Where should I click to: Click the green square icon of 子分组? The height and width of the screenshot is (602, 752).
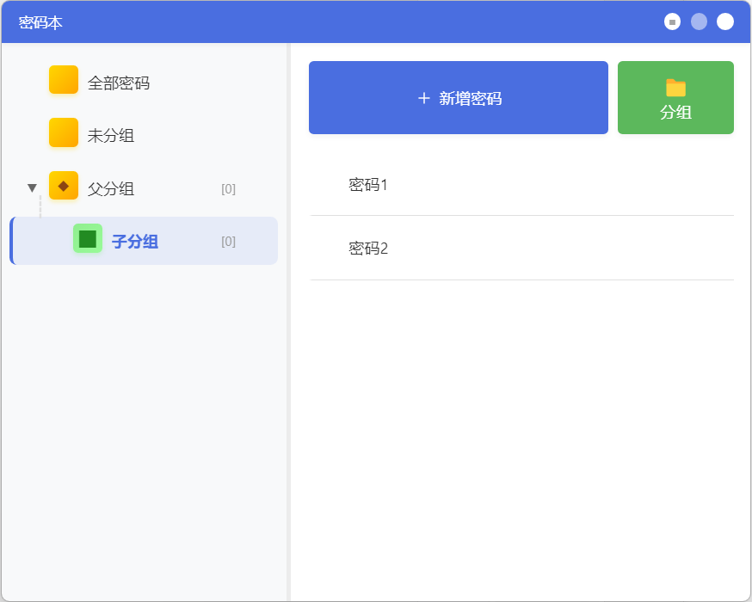88,238
